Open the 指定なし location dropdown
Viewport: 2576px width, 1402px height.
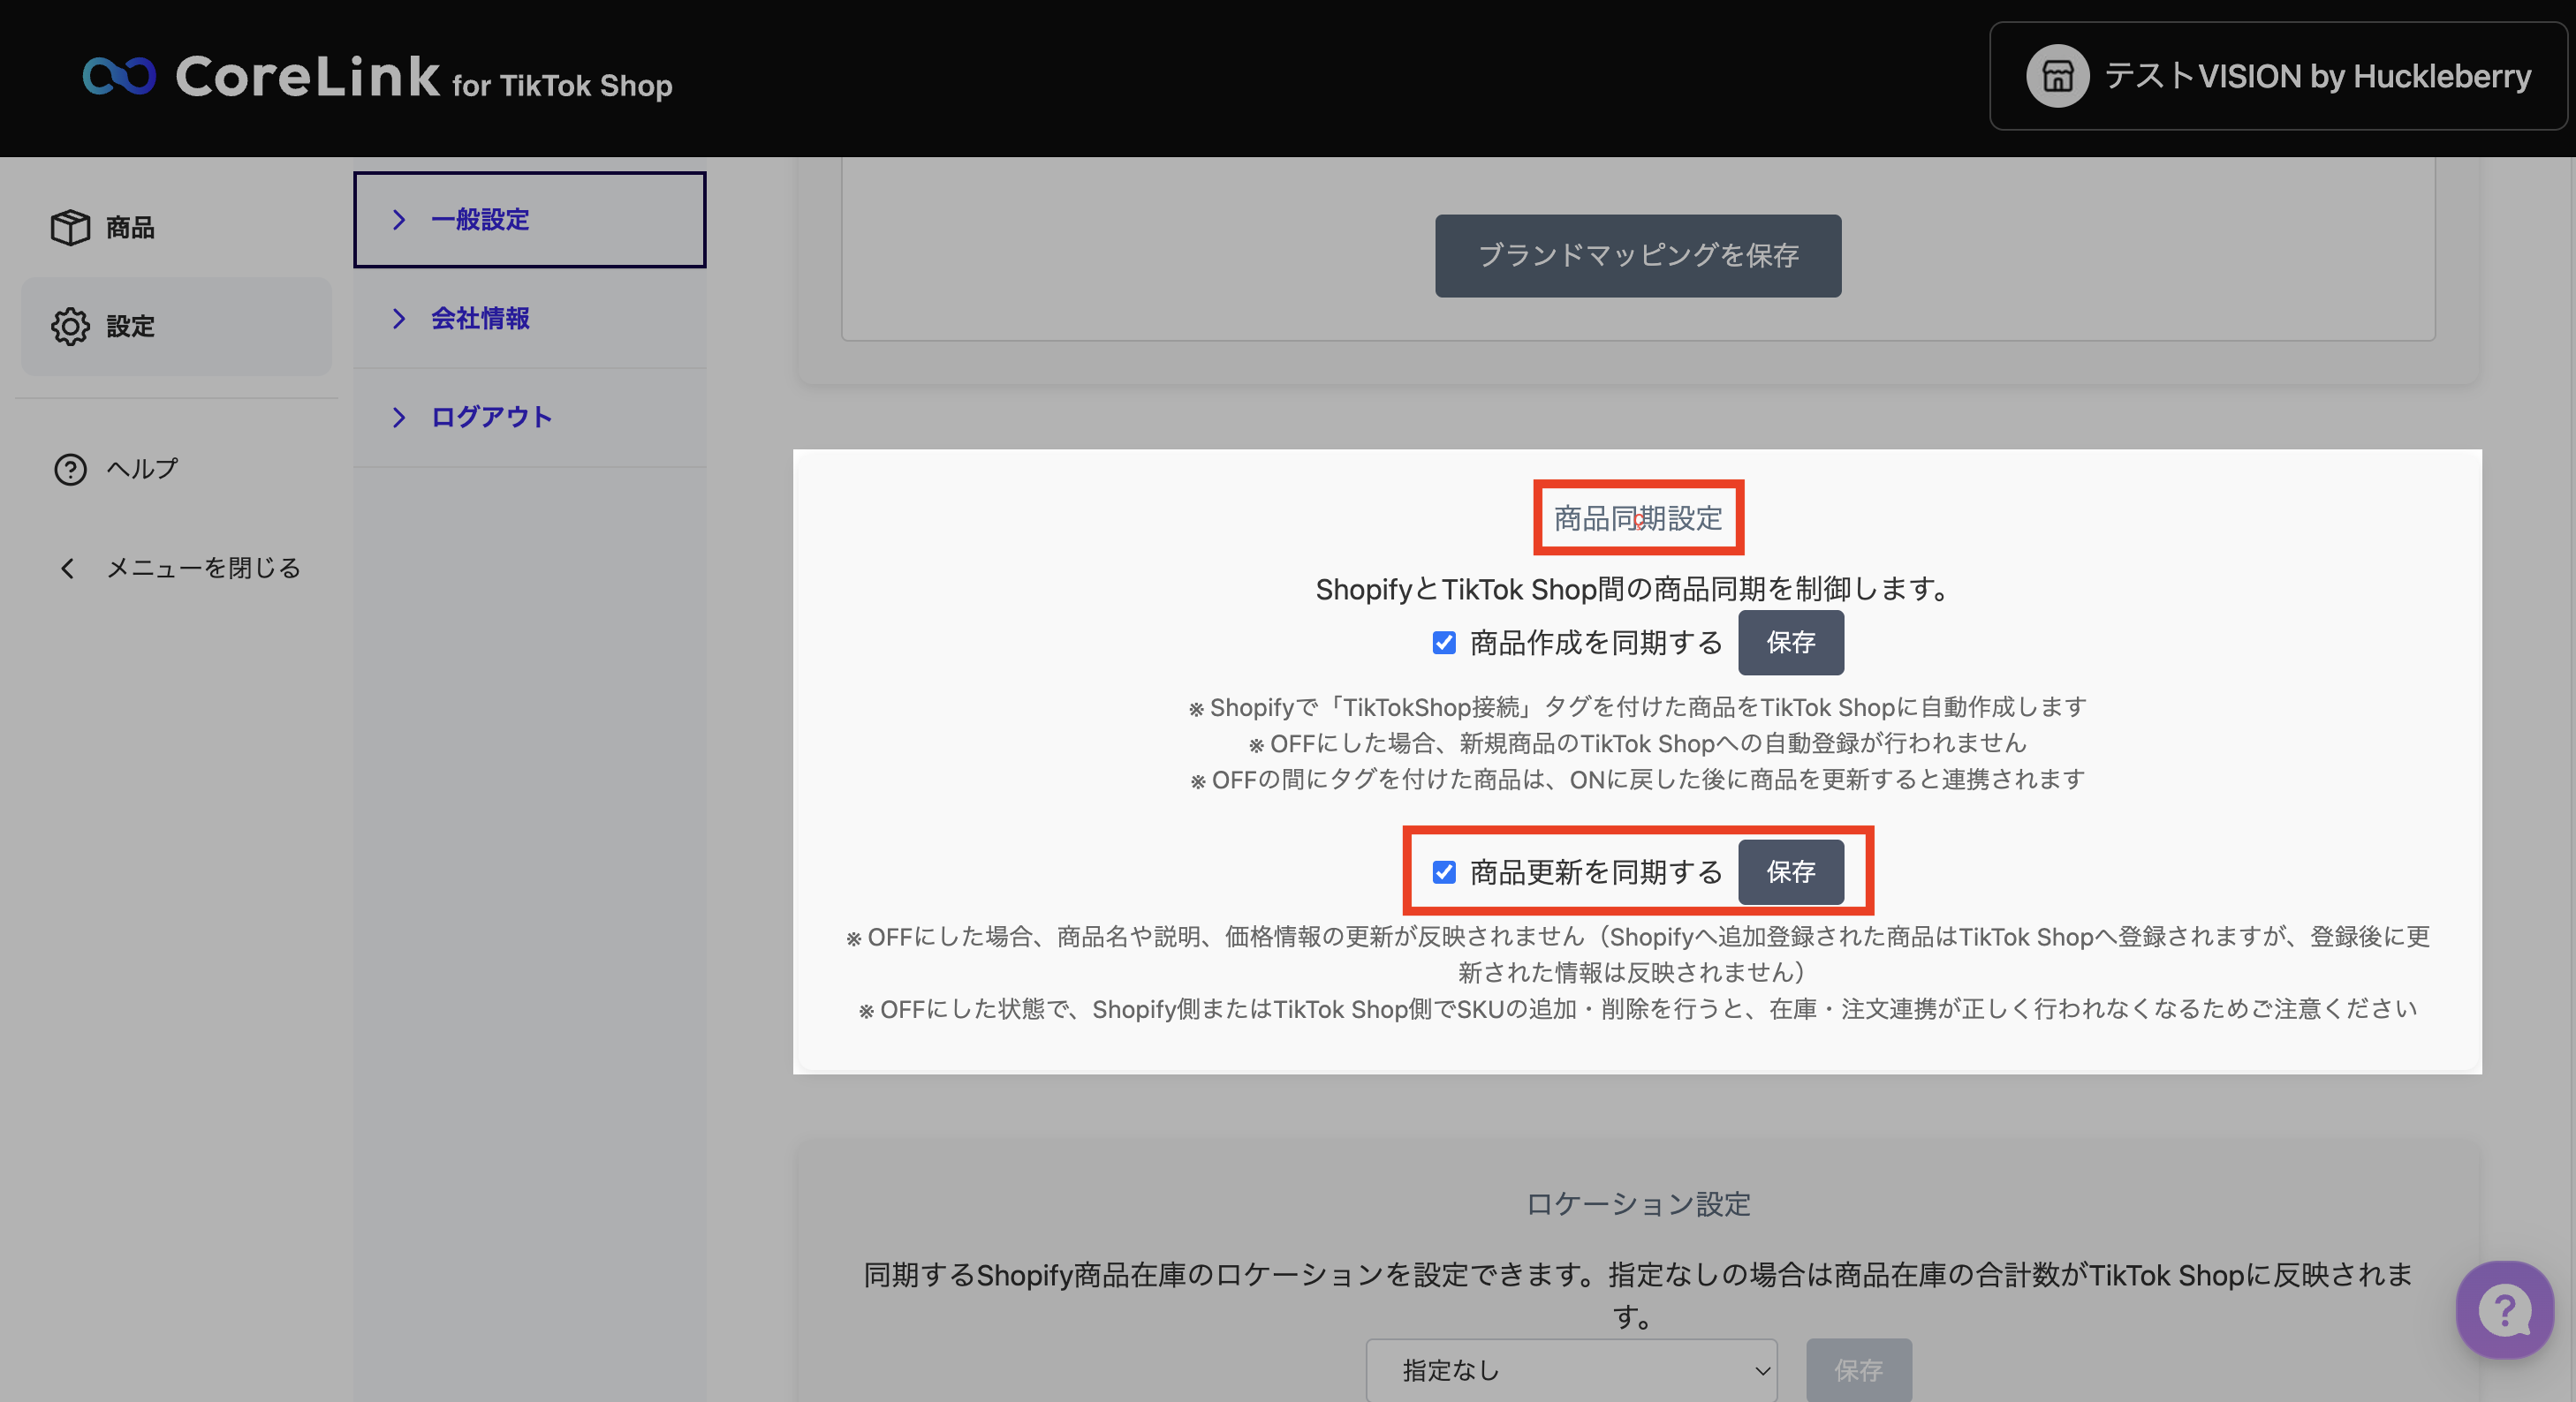tap(1570, 1370)
